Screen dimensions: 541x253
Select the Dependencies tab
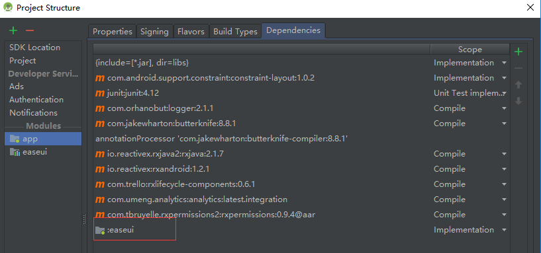293,30
